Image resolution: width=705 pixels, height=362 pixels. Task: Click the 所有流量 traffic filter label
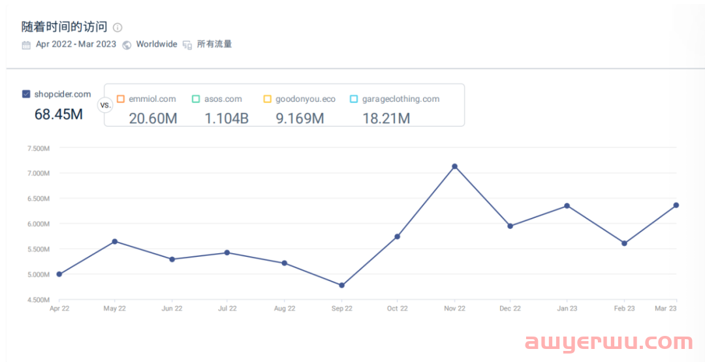point(215,44)
